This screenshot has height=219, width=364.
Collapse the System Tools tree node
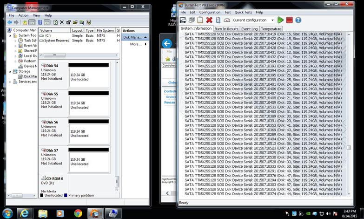pos(10,35)
